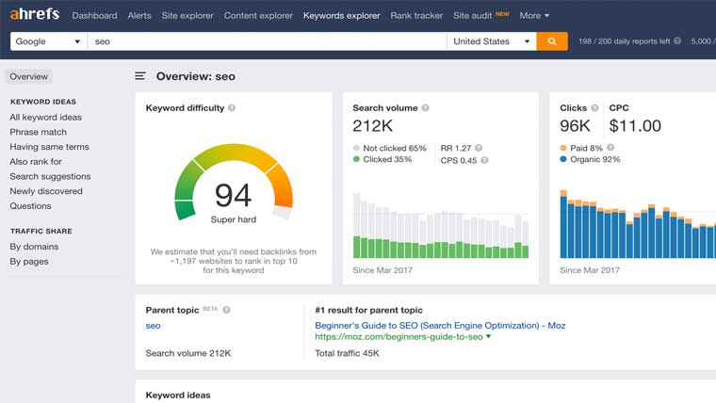Open the Alerts tab
Viewport: 716px width, 403px height.
coord(139,15)
